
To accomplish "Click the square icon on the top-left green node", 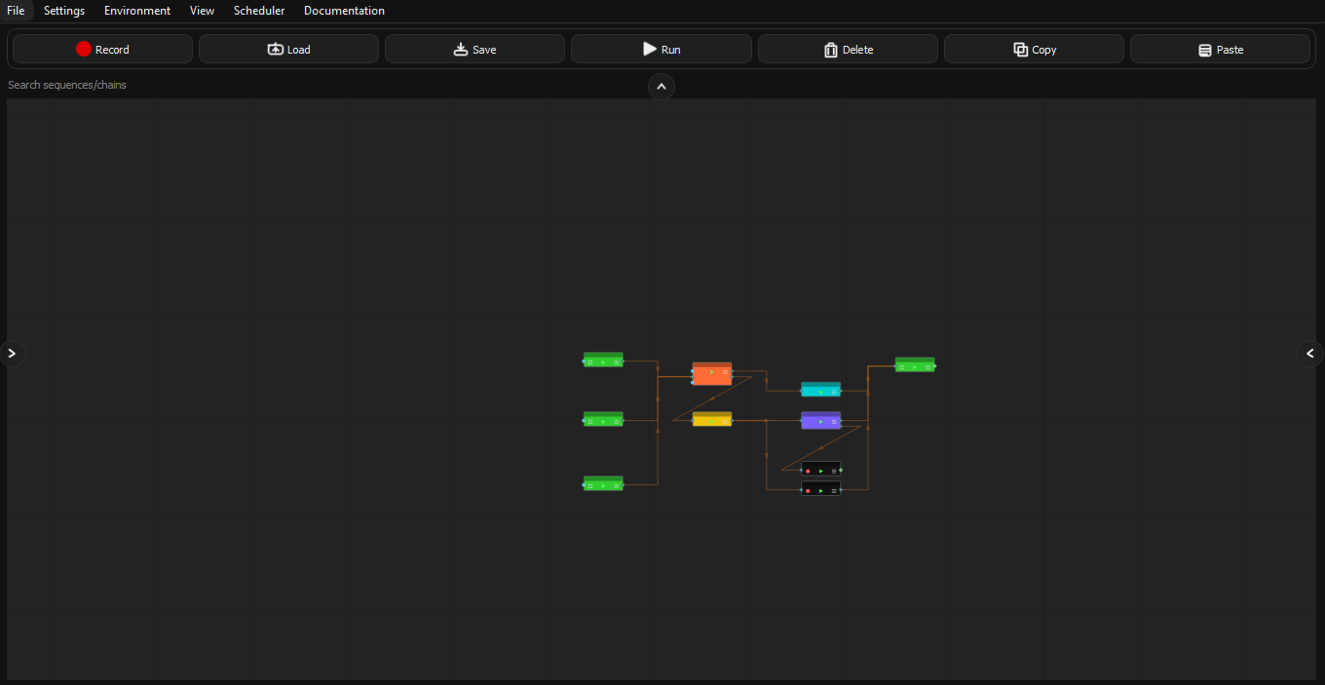I will (x=590, y=362).
